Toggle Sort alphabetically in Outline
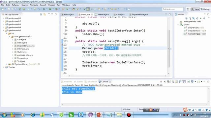Screen dimensions: 211x118 (x=190, y=18)
